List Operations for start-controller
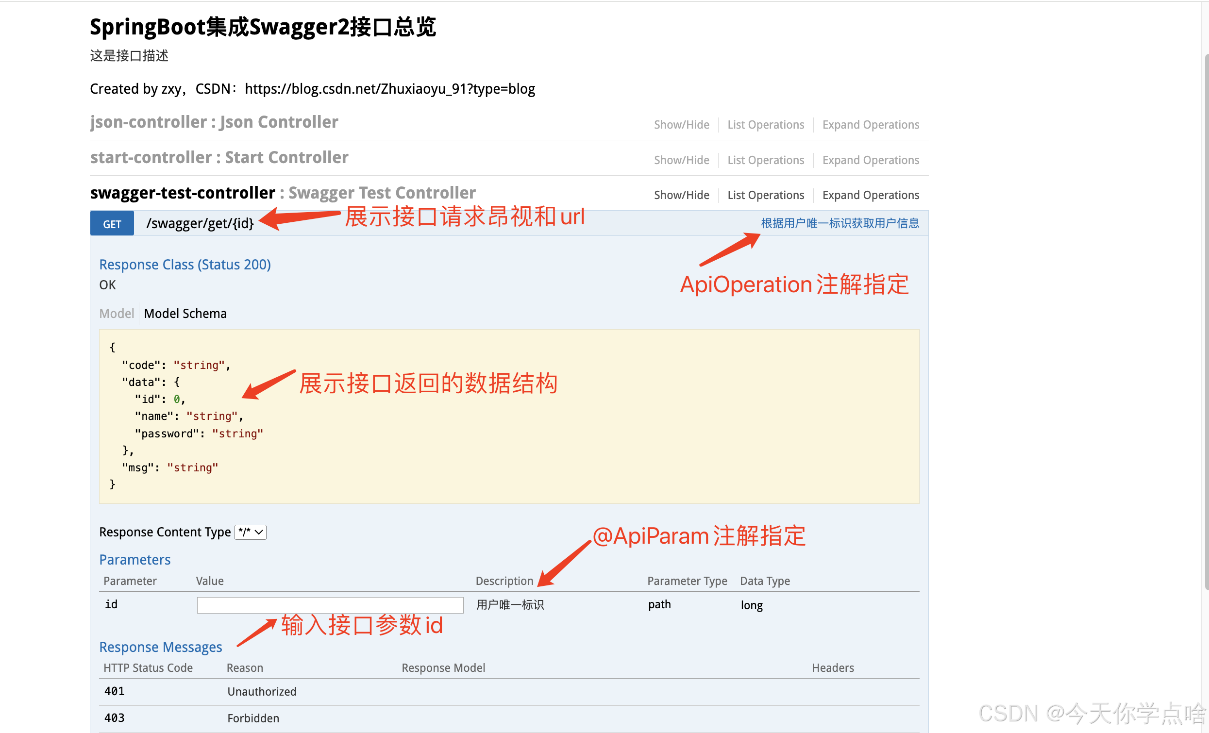Image resolution: width=1209 pixels, height=733 pixels. (x=765, y=160)
